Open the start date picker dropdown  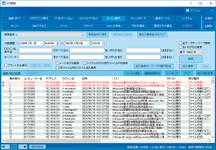coord(42,44)
